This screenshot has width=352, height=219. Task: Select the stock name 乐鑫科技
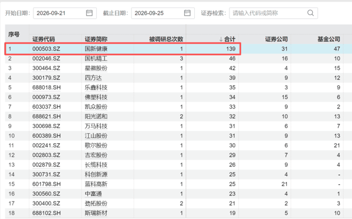point(96,87)
